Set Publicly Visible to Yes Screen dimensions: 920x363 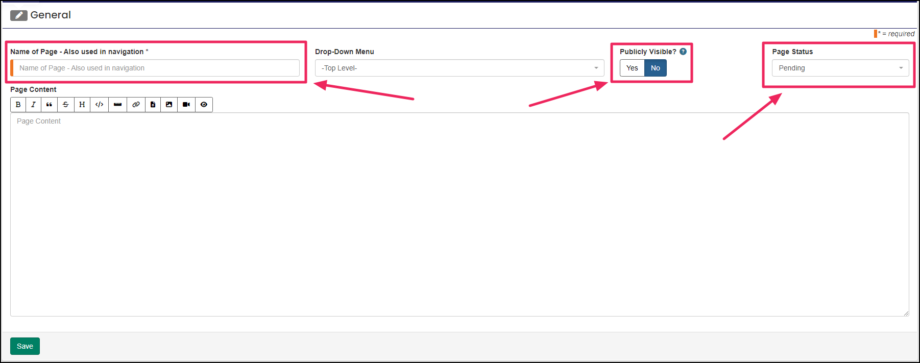click(x=632, y=68)
